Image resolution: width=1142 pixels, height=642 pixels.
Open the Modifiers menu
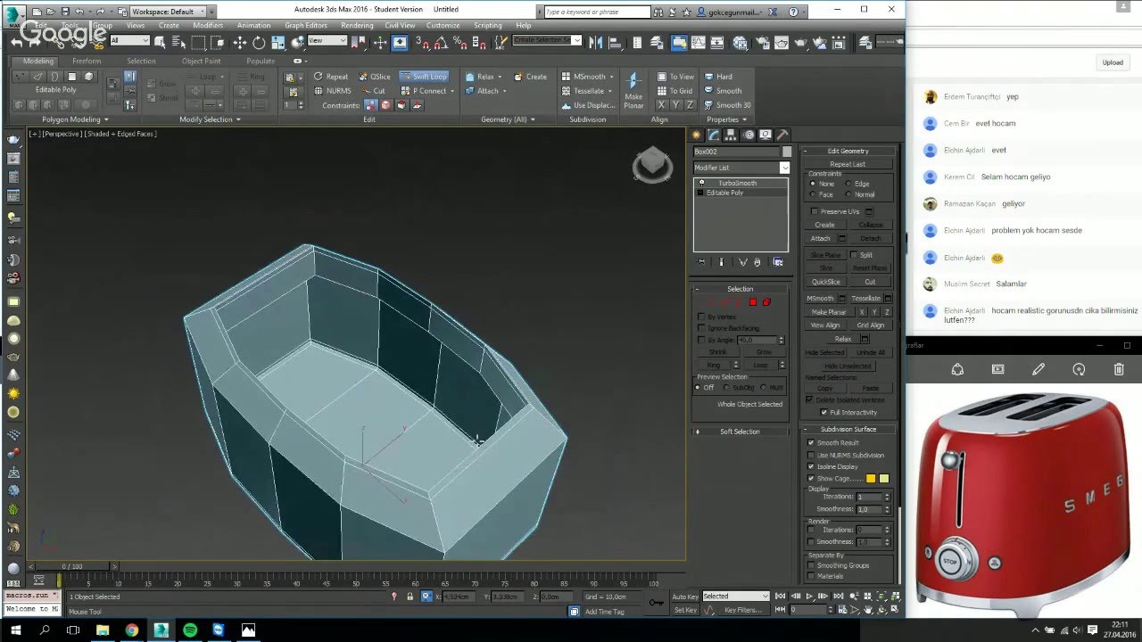coord(208,26)
